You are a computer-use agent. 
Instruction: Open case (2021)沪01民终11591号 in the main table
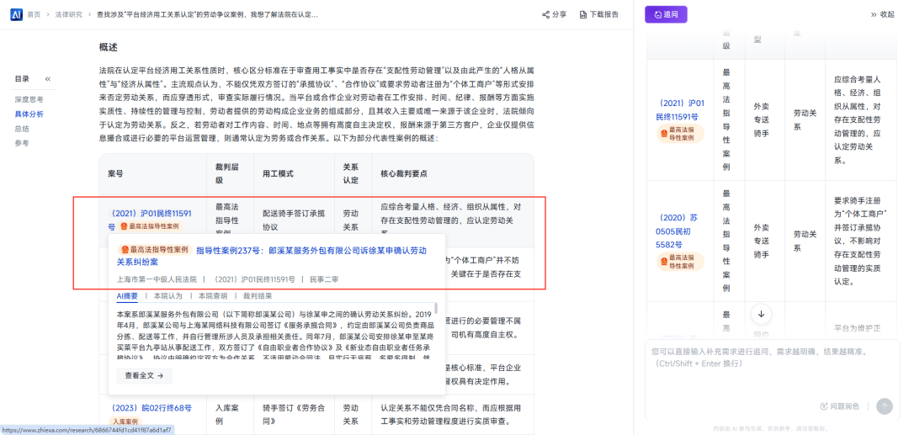(150, 220)
